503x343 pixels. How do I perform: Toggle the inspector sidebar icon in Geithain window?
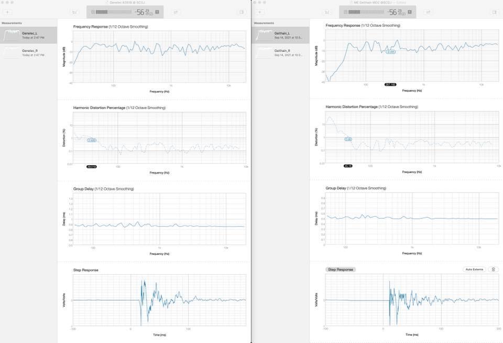pos(494,12)
